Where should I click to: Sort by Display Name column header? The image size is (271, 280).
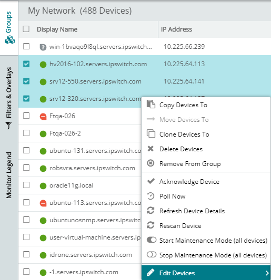[57, 29]
